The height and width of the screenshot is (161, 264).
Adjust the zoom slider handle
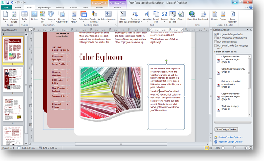235,148
